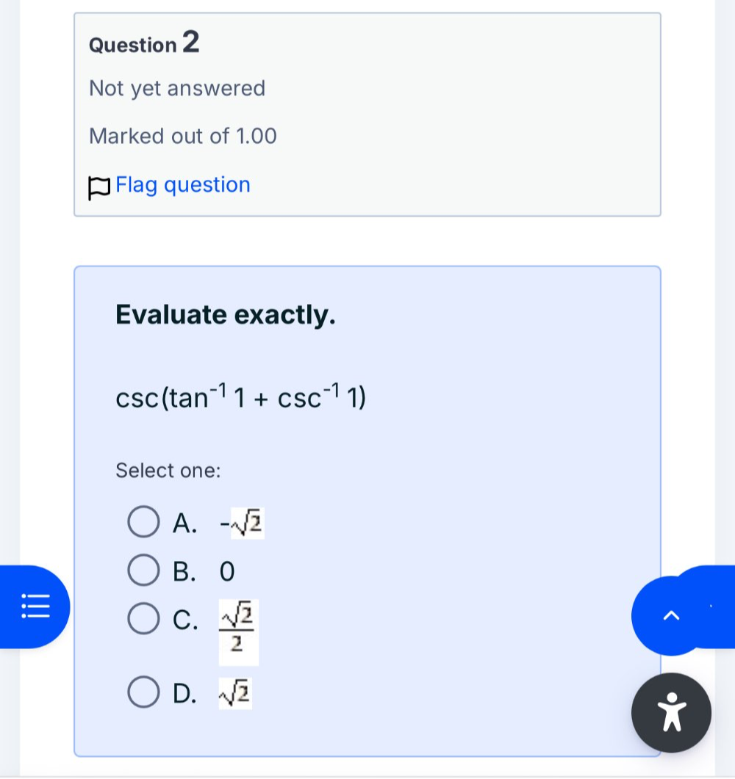
Task: Pick option D's radio button
Action: click(143, 689)
